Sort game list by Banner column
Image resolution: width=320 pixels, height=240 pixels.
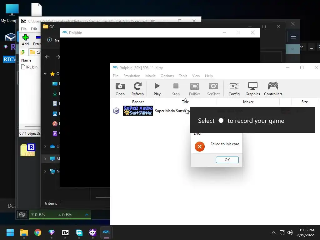click(138, 102)
